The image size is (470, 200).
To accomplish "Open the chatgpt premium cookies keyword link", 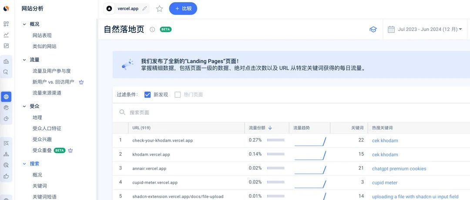I will click(x=399, y=169).
